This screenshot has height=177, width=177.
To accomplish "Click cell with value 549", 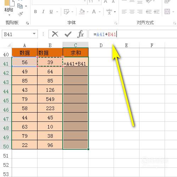I will coord(50,99).
